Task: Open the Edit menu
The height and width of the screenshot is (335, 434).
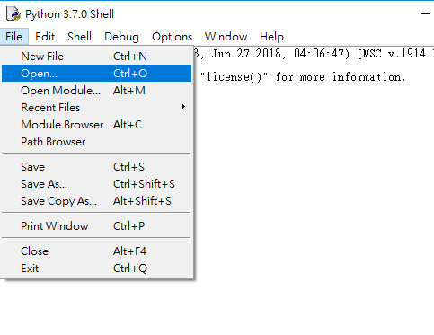Action: tap(45, 37)
